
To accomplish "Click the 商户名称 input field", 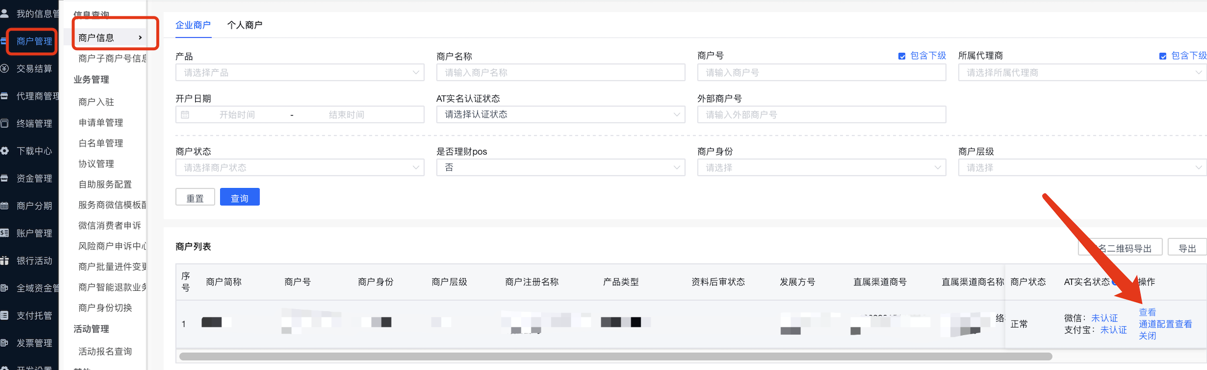I will (x=560, y=73).
